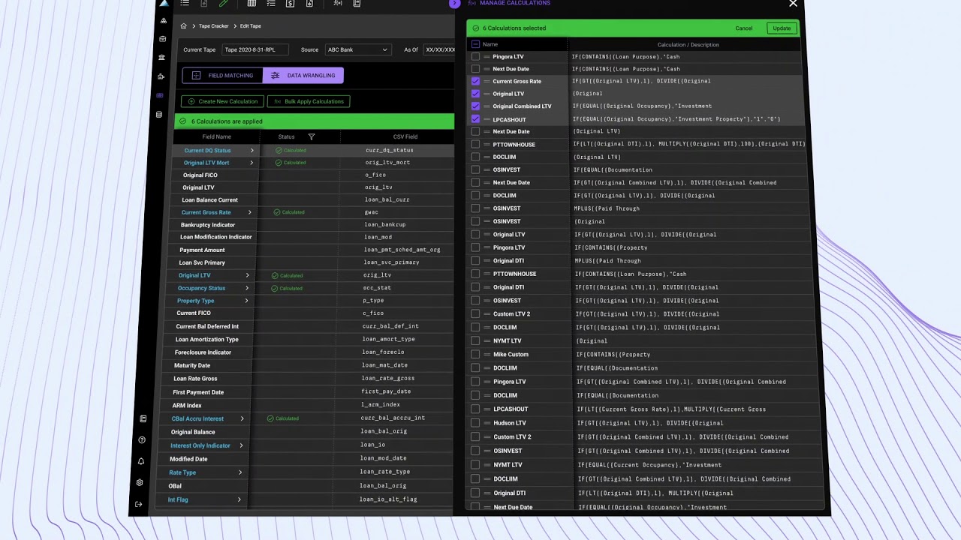Screen dimensions: 961x540
Task: Open the document icon in lower sidebar
Action: pos(143,419)
